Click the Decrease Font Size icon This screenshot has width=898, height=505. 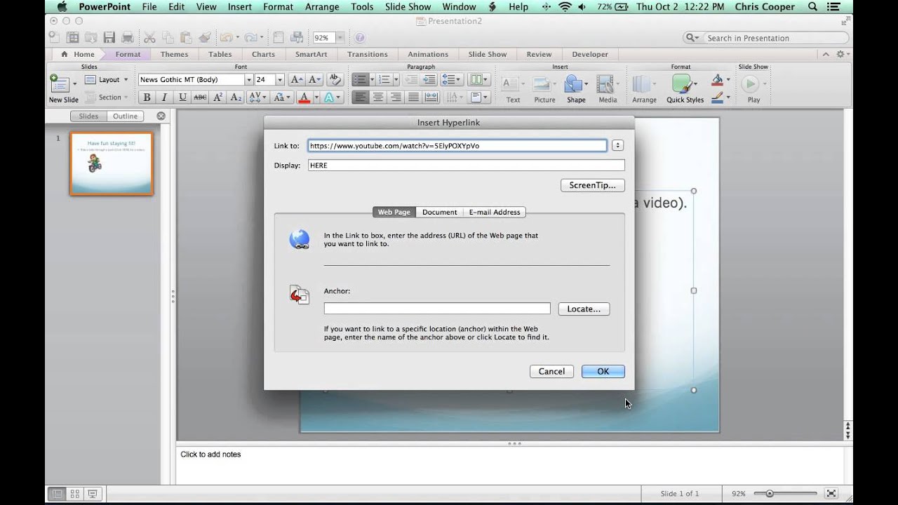pyautogui.click(x=314, y=80)
